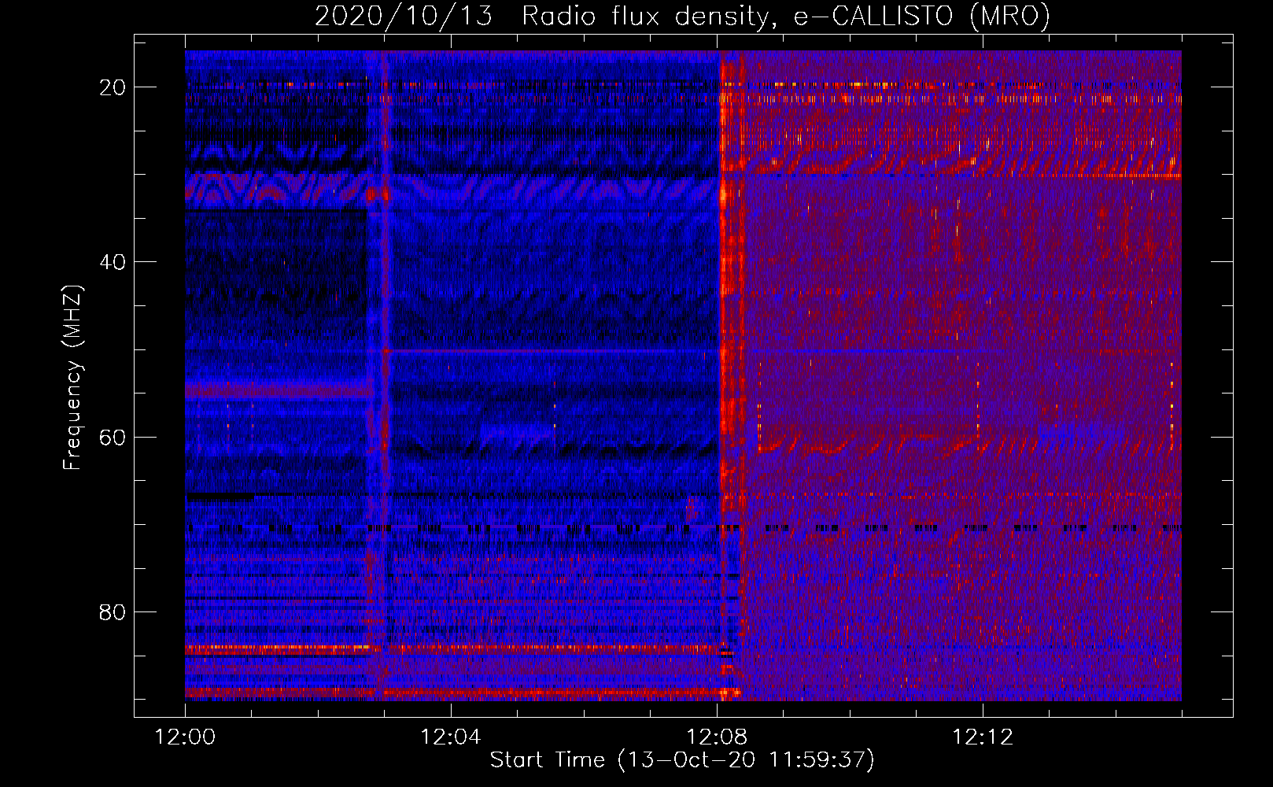
Task: Click the plot title '2020/10/13 Radio flux density, e-CALLISTO (MRO)'
Action: click(682, 17)
